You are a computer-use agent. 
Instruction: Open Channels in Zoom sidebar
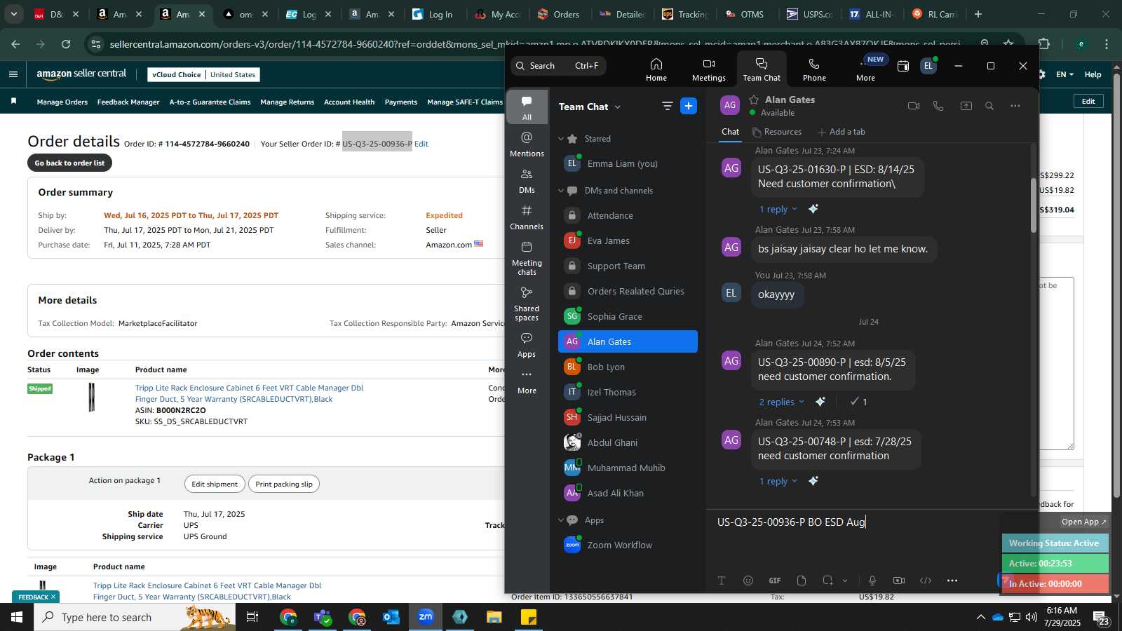click(527, 217)
